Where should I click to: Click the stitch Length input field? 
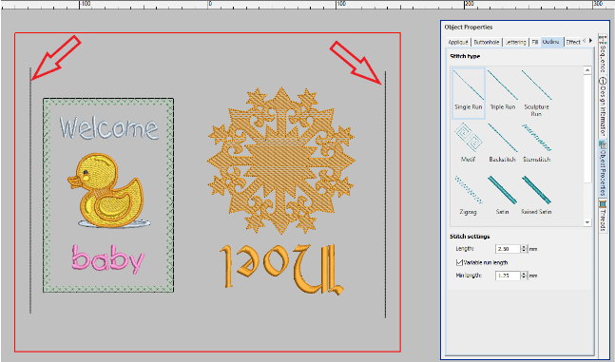pyautogui.click(x=508, y=249)
